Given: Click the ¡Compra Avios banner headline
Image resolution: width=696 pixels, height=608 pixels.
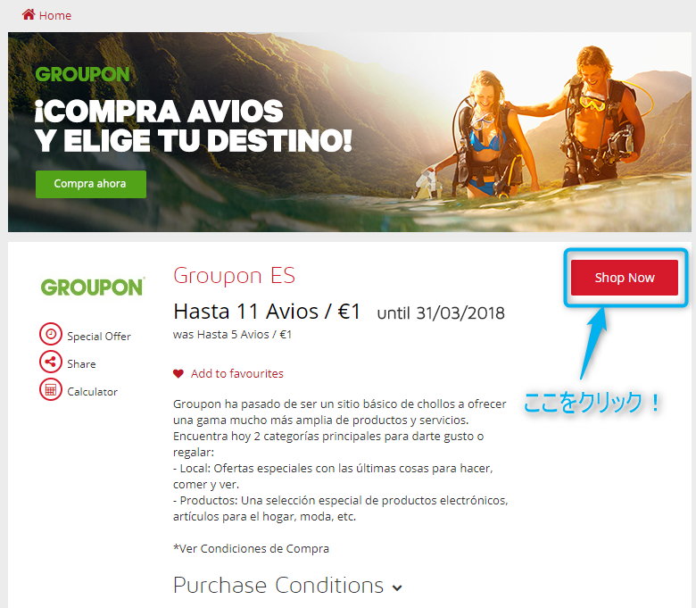Looking at the screenshot, I should coord(194,126).
